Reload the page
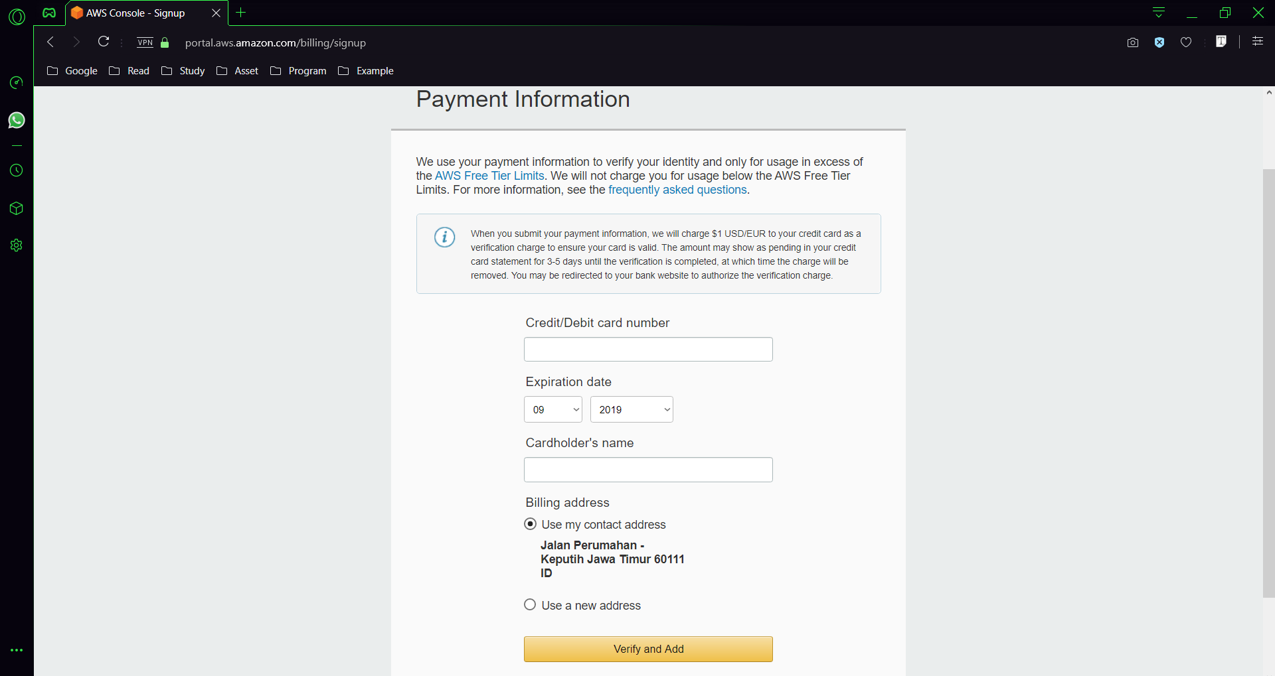 point(104,42)
